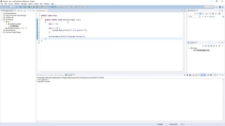Toggle Pin Console button
This screenshot has width=225, height=126.
208,75
